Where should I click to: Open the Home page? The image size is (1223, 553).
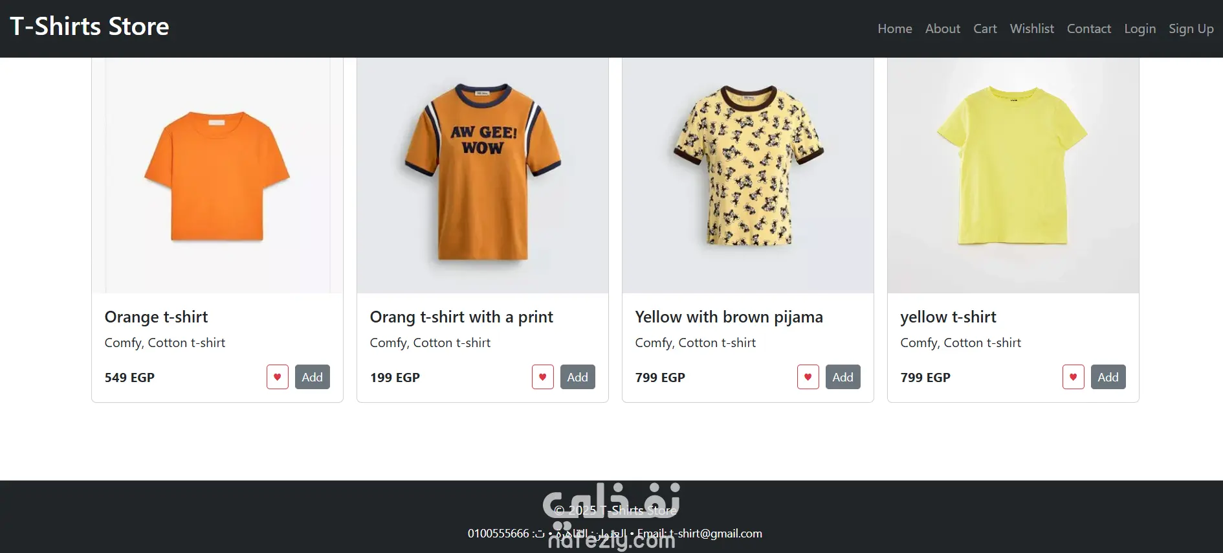(895, 28)
